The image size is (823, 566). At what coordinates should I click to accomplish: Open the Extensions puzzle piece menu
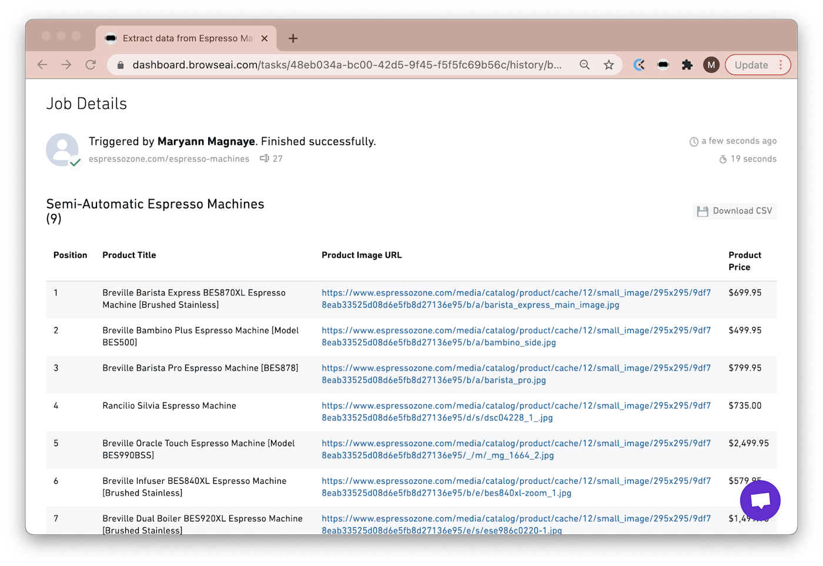pyautogui.click(x=687, y=65)
